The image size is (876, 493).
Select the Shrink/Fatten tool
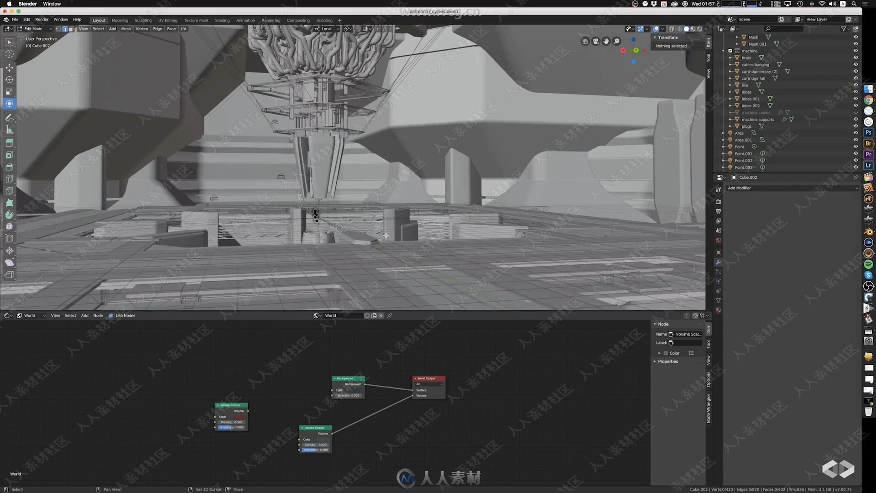[x=9, y=251]
